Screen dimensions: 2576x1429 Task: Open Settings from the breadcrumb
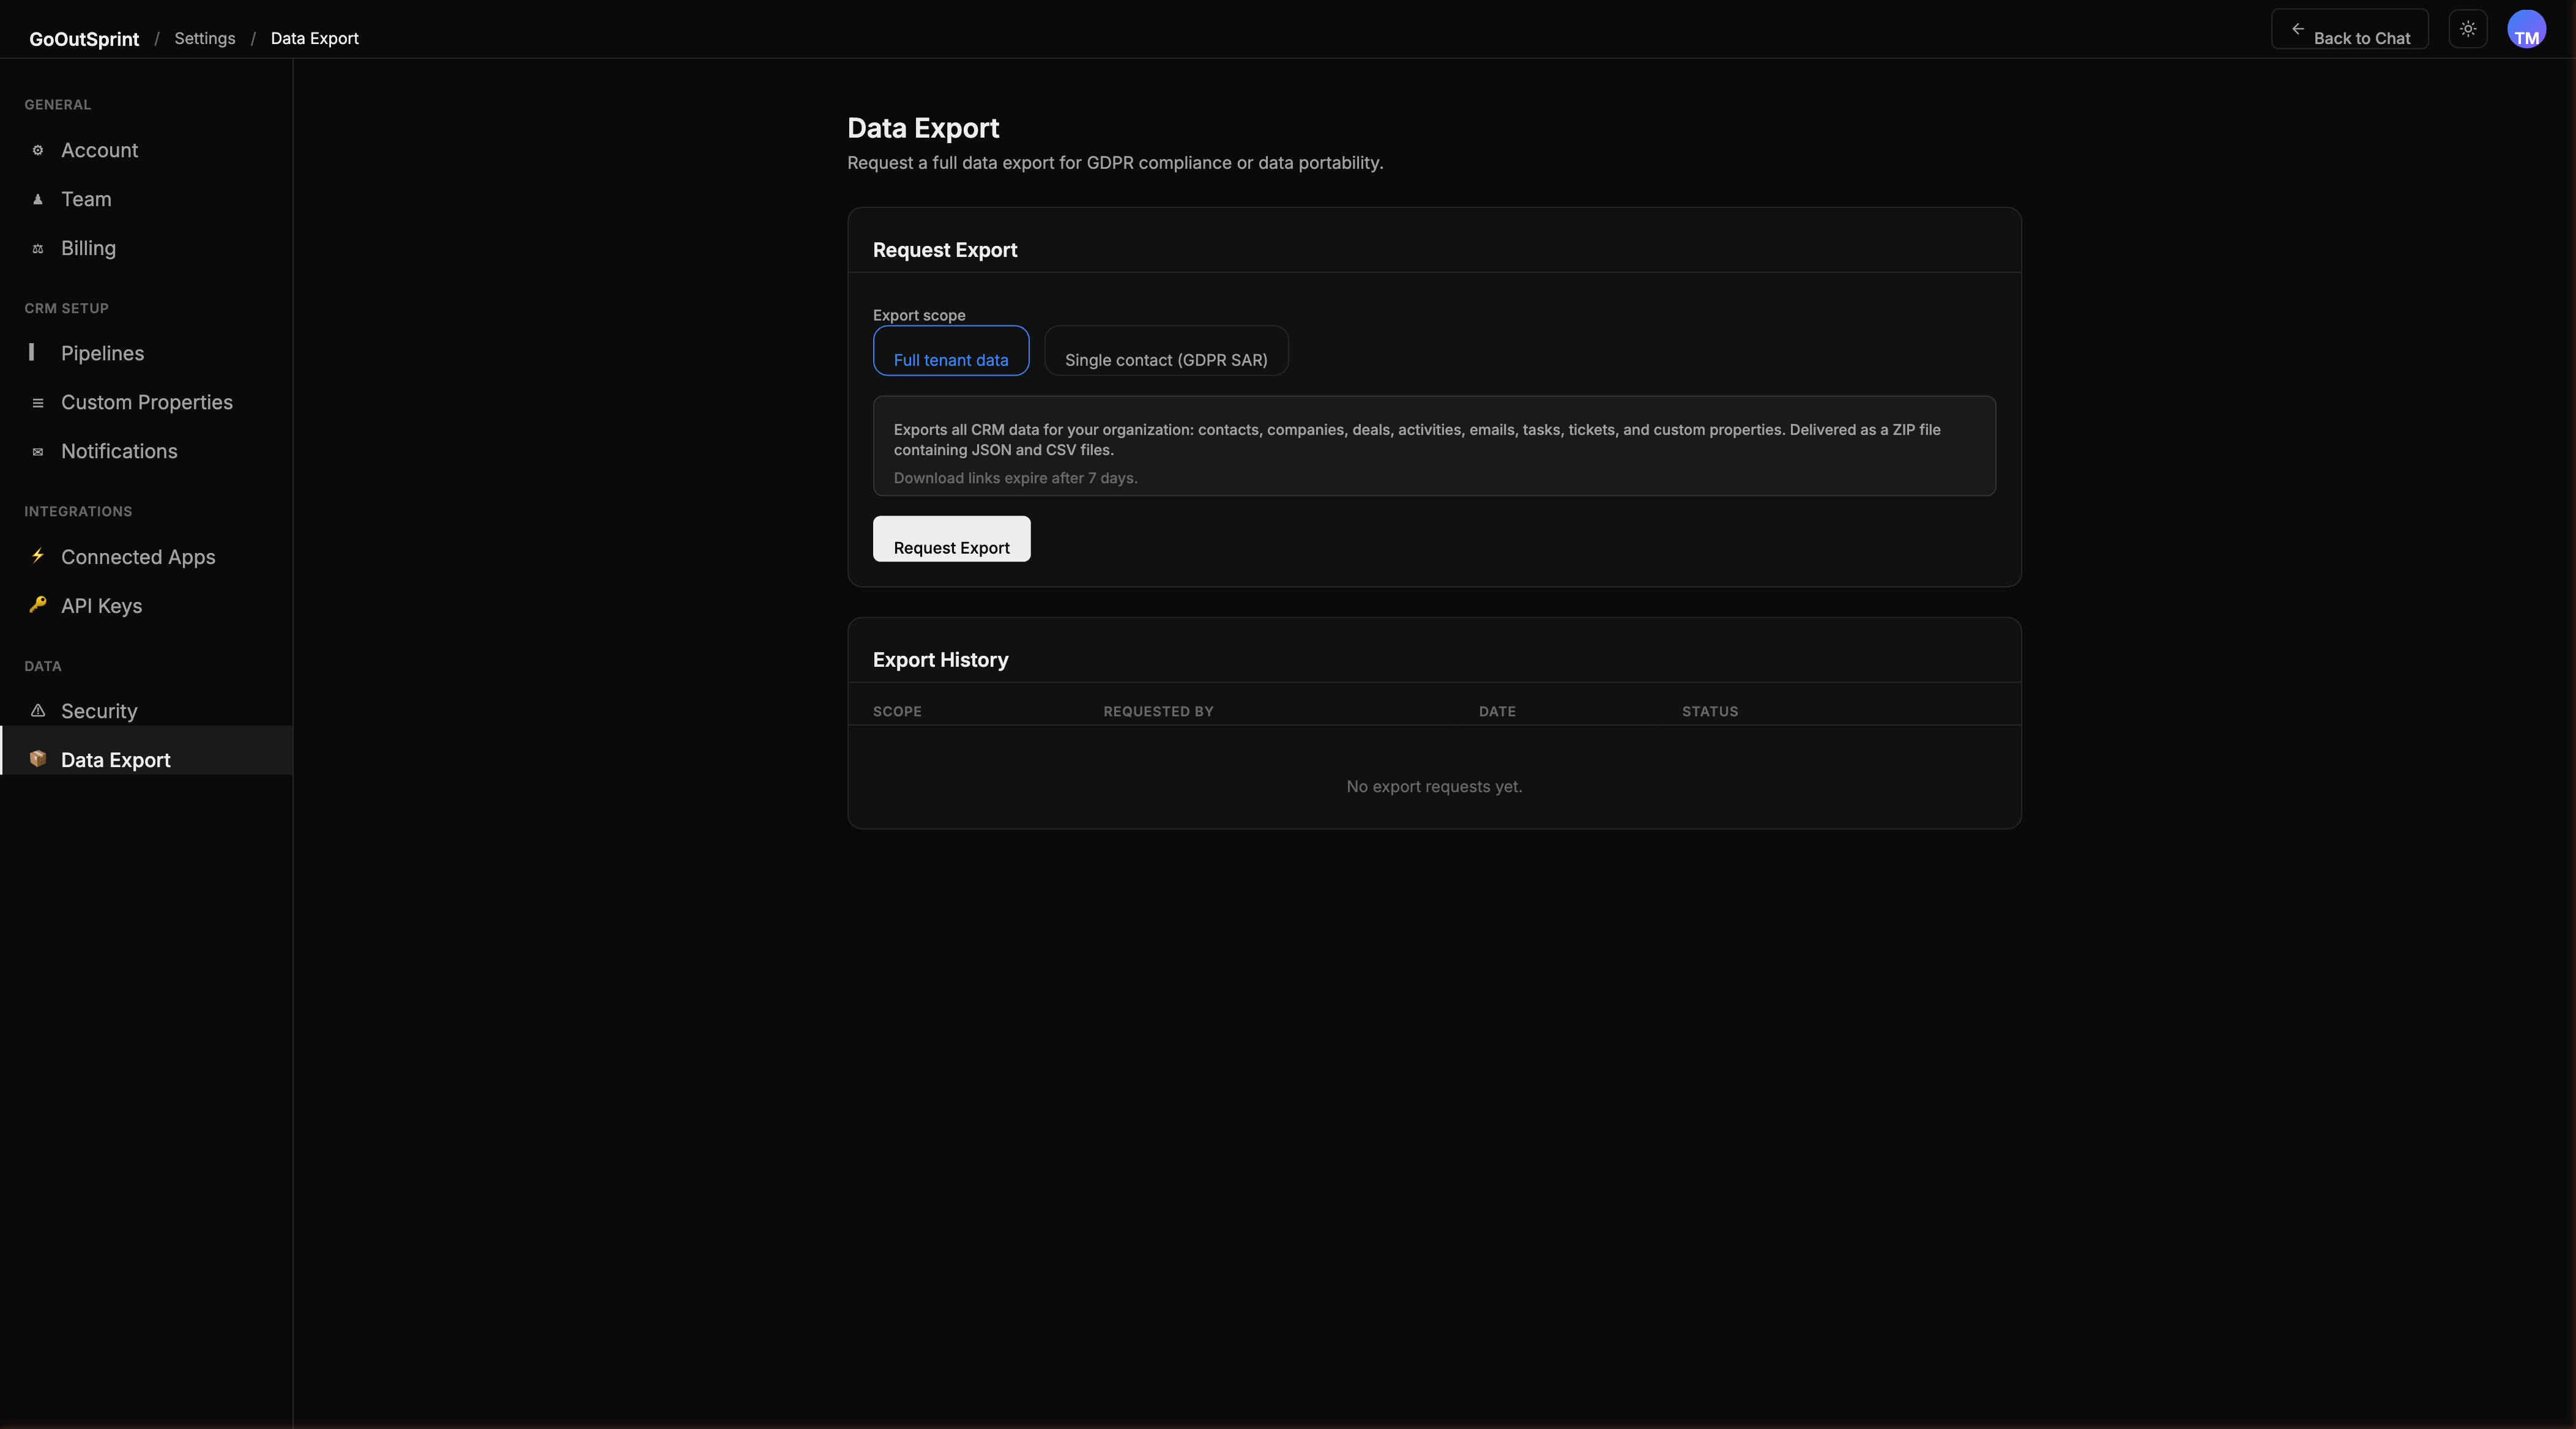[204, 38]
